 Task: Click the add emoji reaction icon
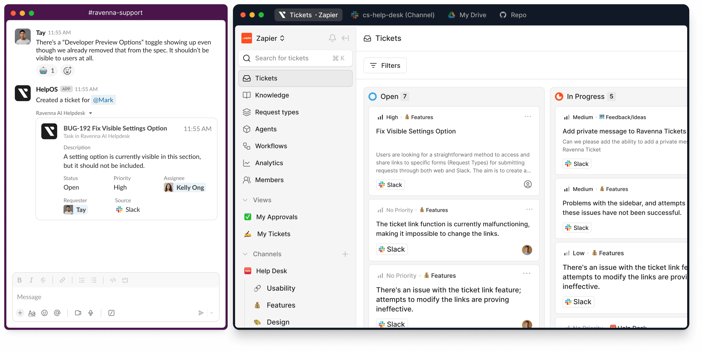click(67, 71)
